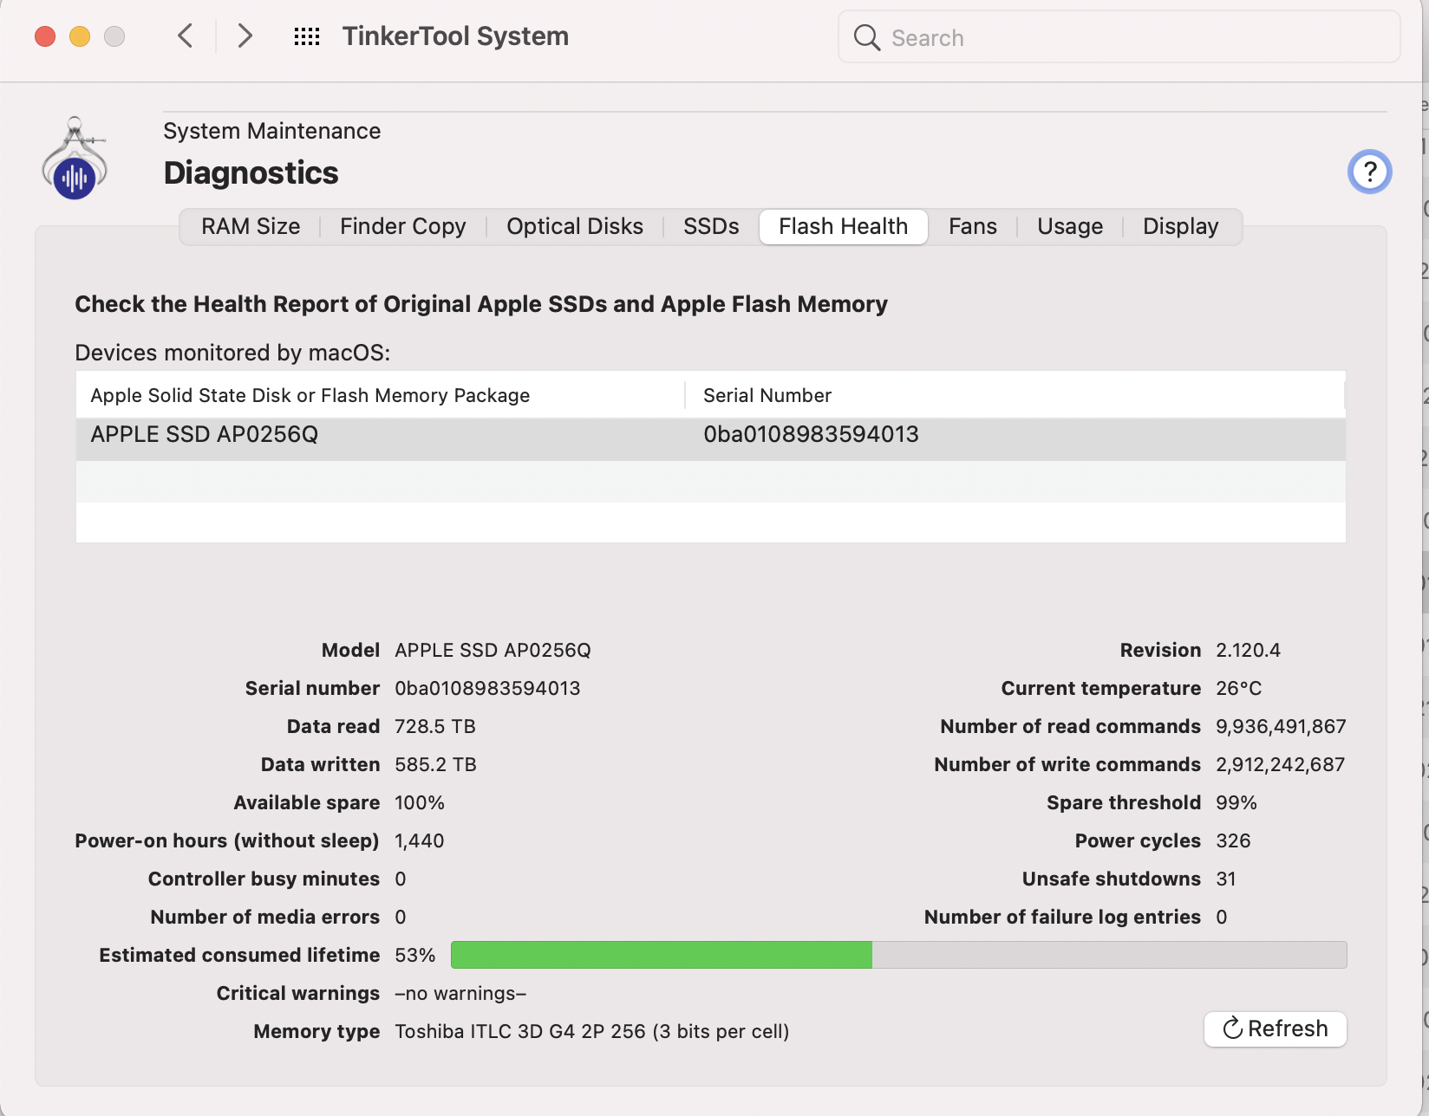The width and height of the screenshot is (1429, 1116).
Task: Open the Finder Copy tab
Action: click(403, 227)
